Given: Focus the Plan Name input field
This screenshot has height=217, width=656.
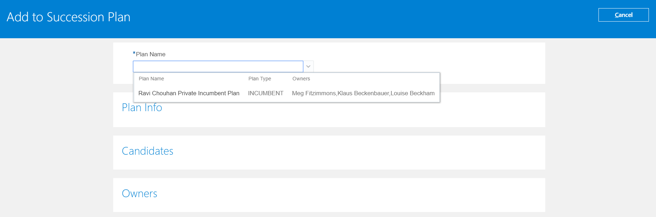Looking at the screenshot, I should coord(218,67).
